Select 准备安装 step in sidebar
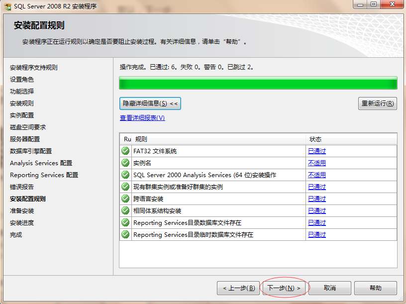Viewport: 406px width, 304px height. 22,211
